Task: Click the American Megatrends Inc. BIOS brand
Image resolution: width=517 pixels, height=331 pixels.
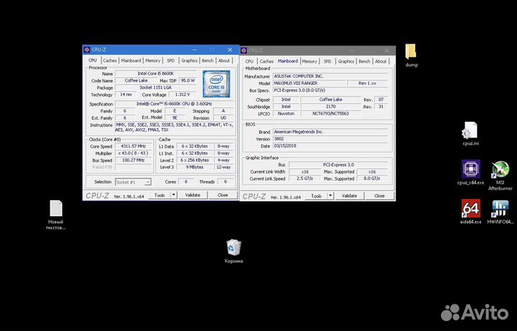Action: 331,132
